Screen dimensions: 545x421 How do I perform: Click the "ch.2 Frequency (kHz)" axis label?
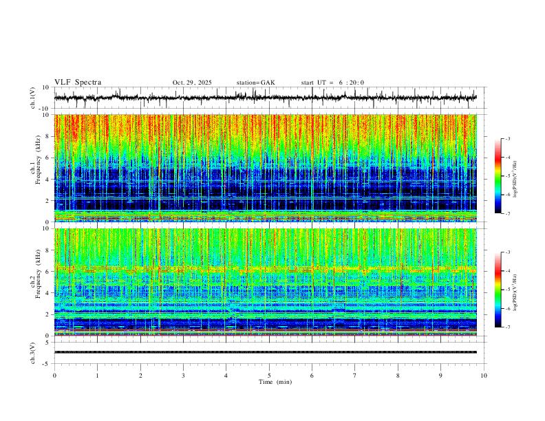(36, 274)
